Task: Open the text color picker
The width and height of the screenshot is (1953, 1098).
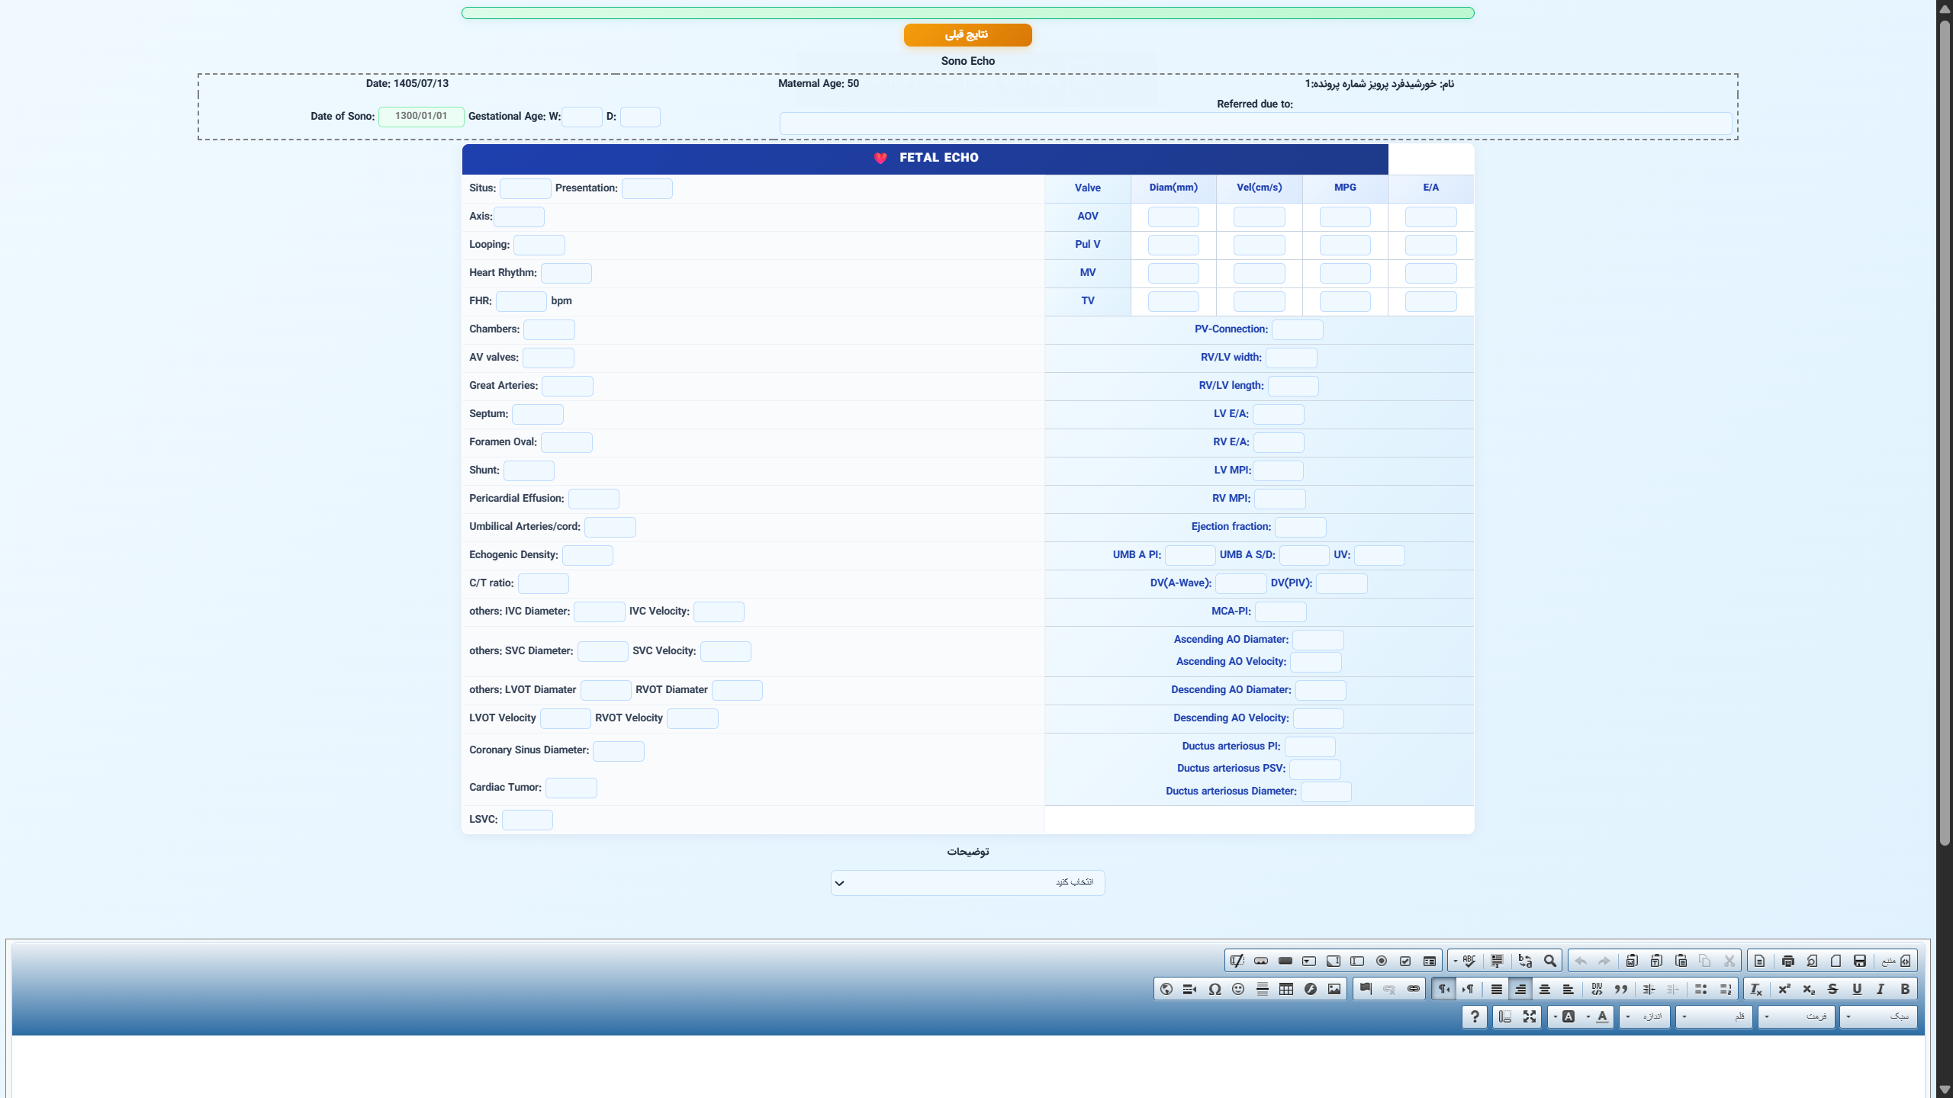Action: tap(1598, 1016)
